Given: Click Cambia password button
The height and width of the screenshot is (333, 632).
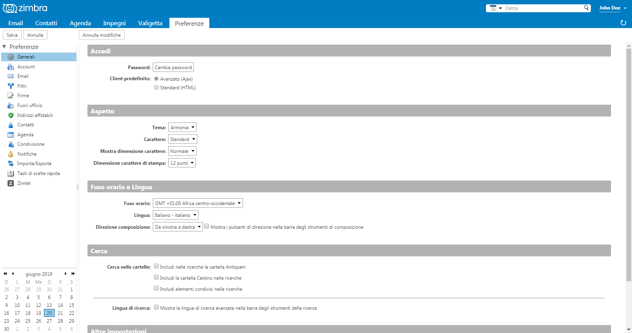Looking at the screenshot, I should (x=173, y=67).
